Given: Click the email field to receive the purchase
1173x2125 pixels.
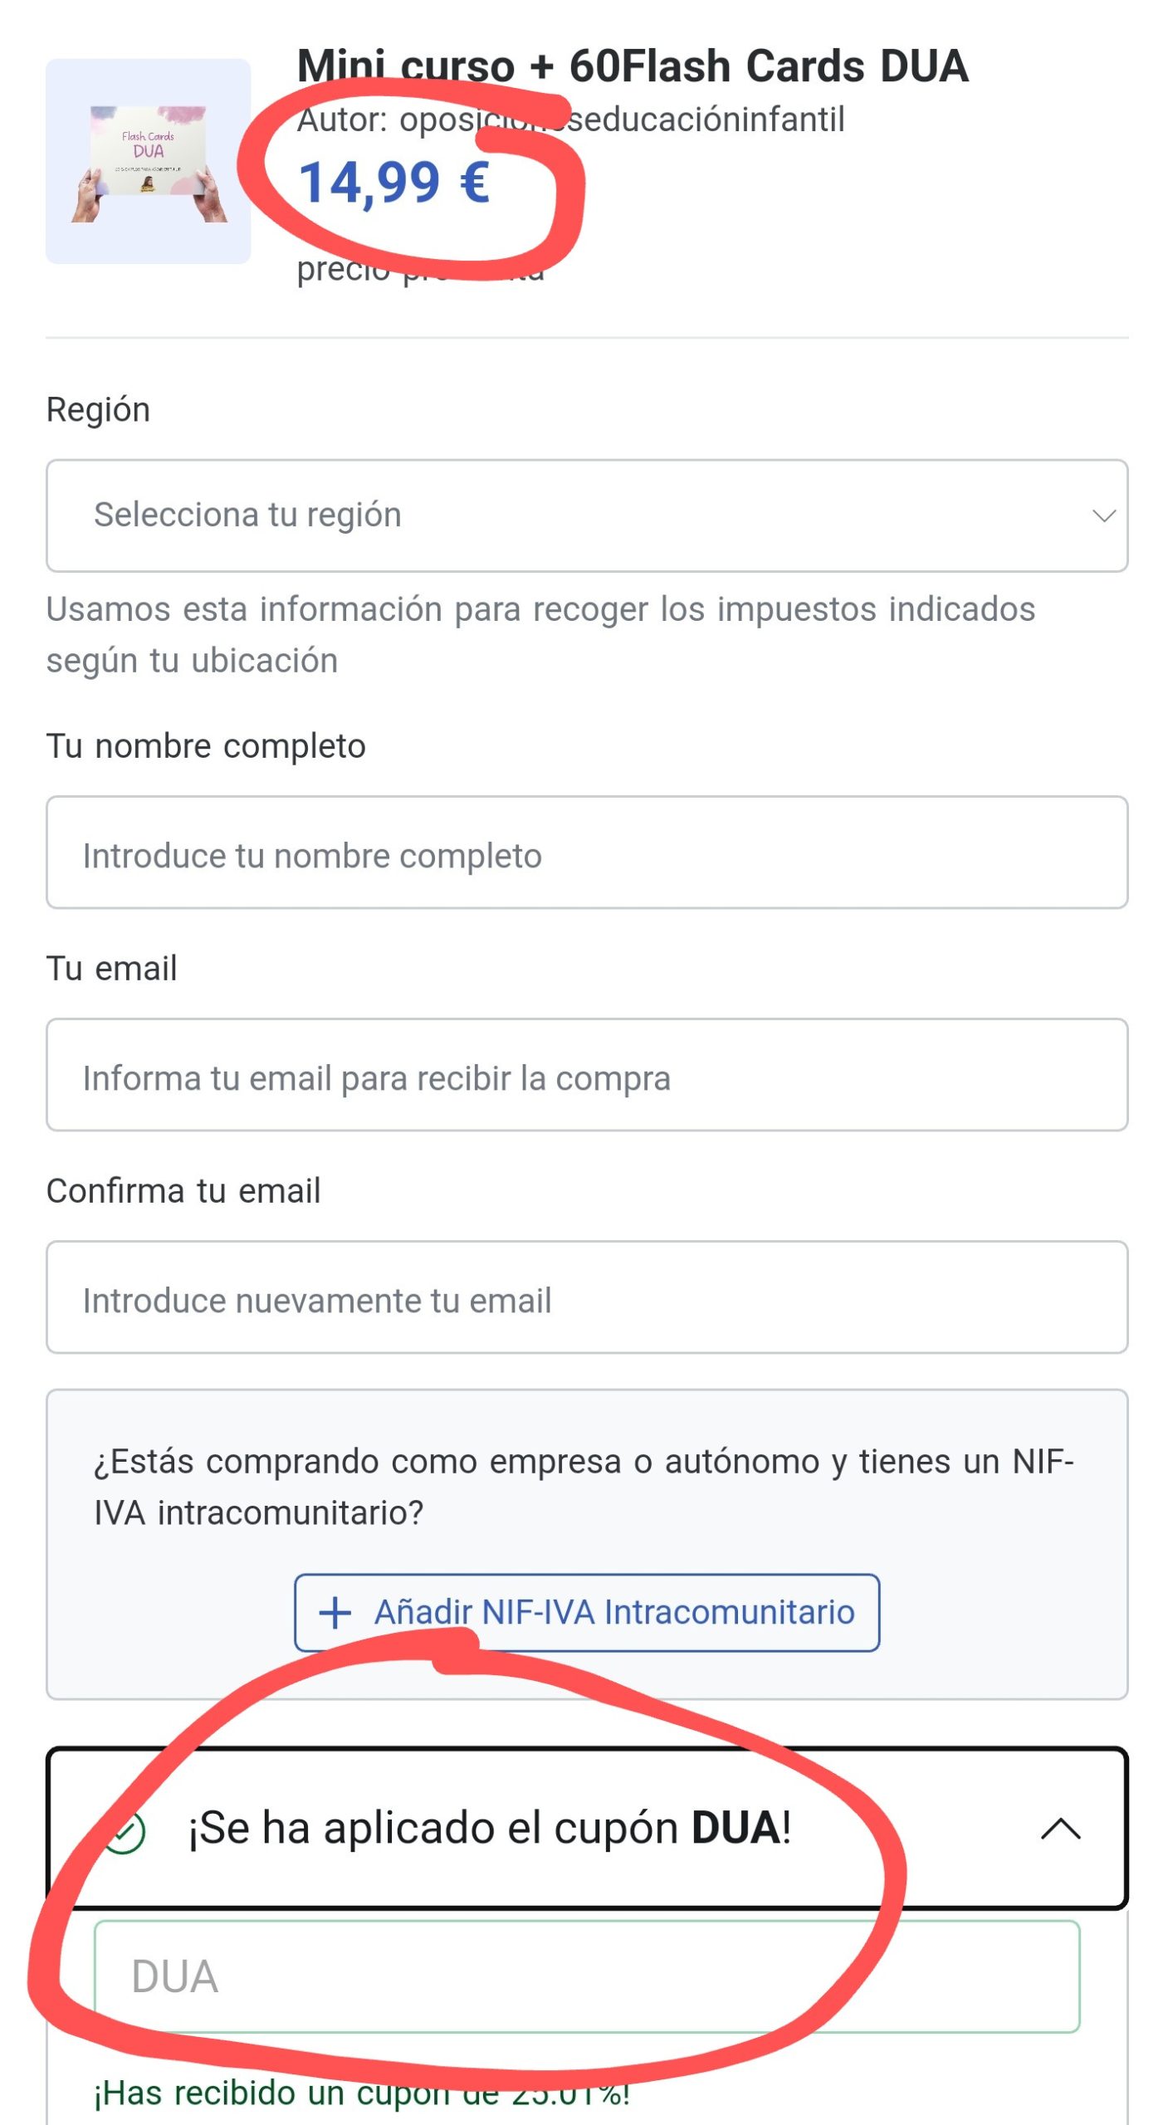Looking at the screenshot, I should pyautogui.click(x=586, y=1076).
